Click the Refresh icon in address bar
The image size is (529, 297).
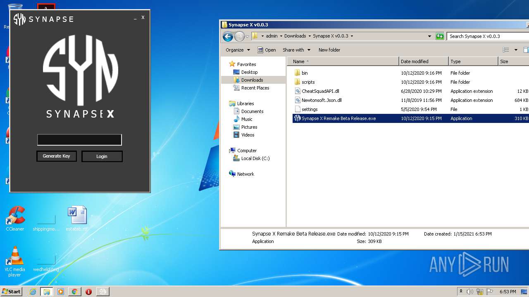pos(440,36)
